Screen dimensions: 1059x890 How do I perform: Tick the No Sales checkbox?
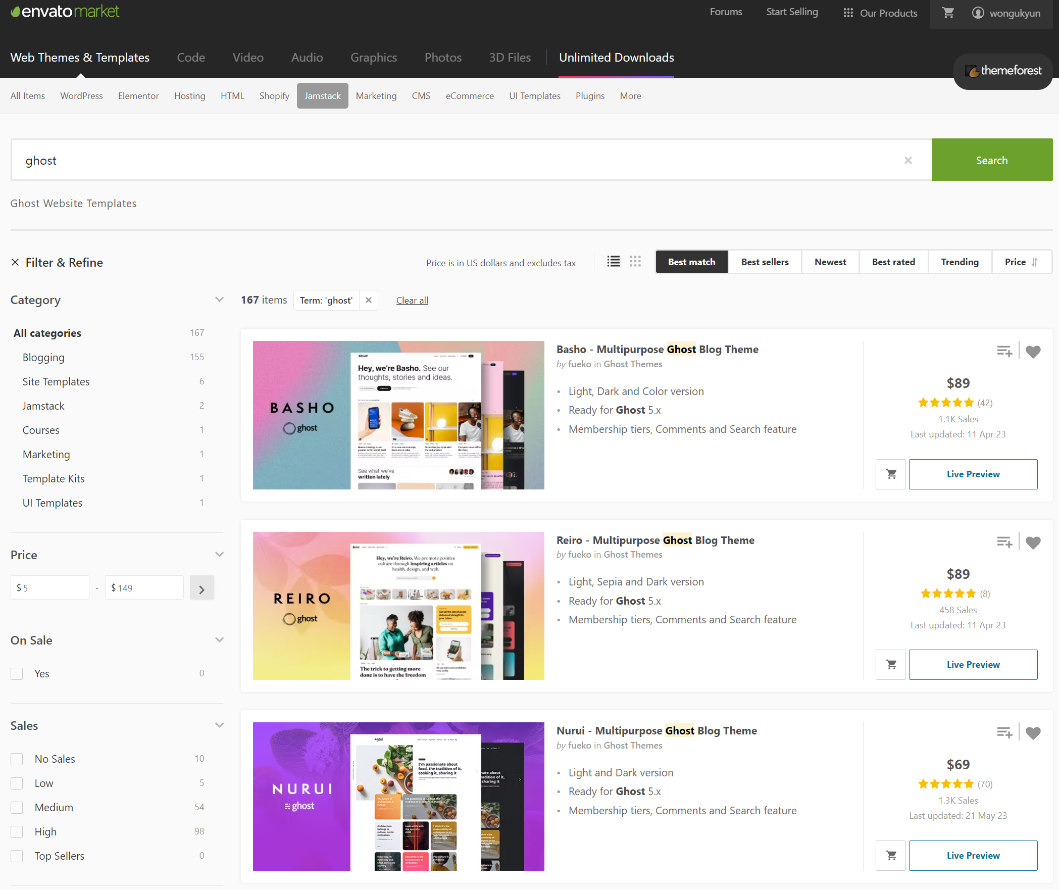point(17,759)
